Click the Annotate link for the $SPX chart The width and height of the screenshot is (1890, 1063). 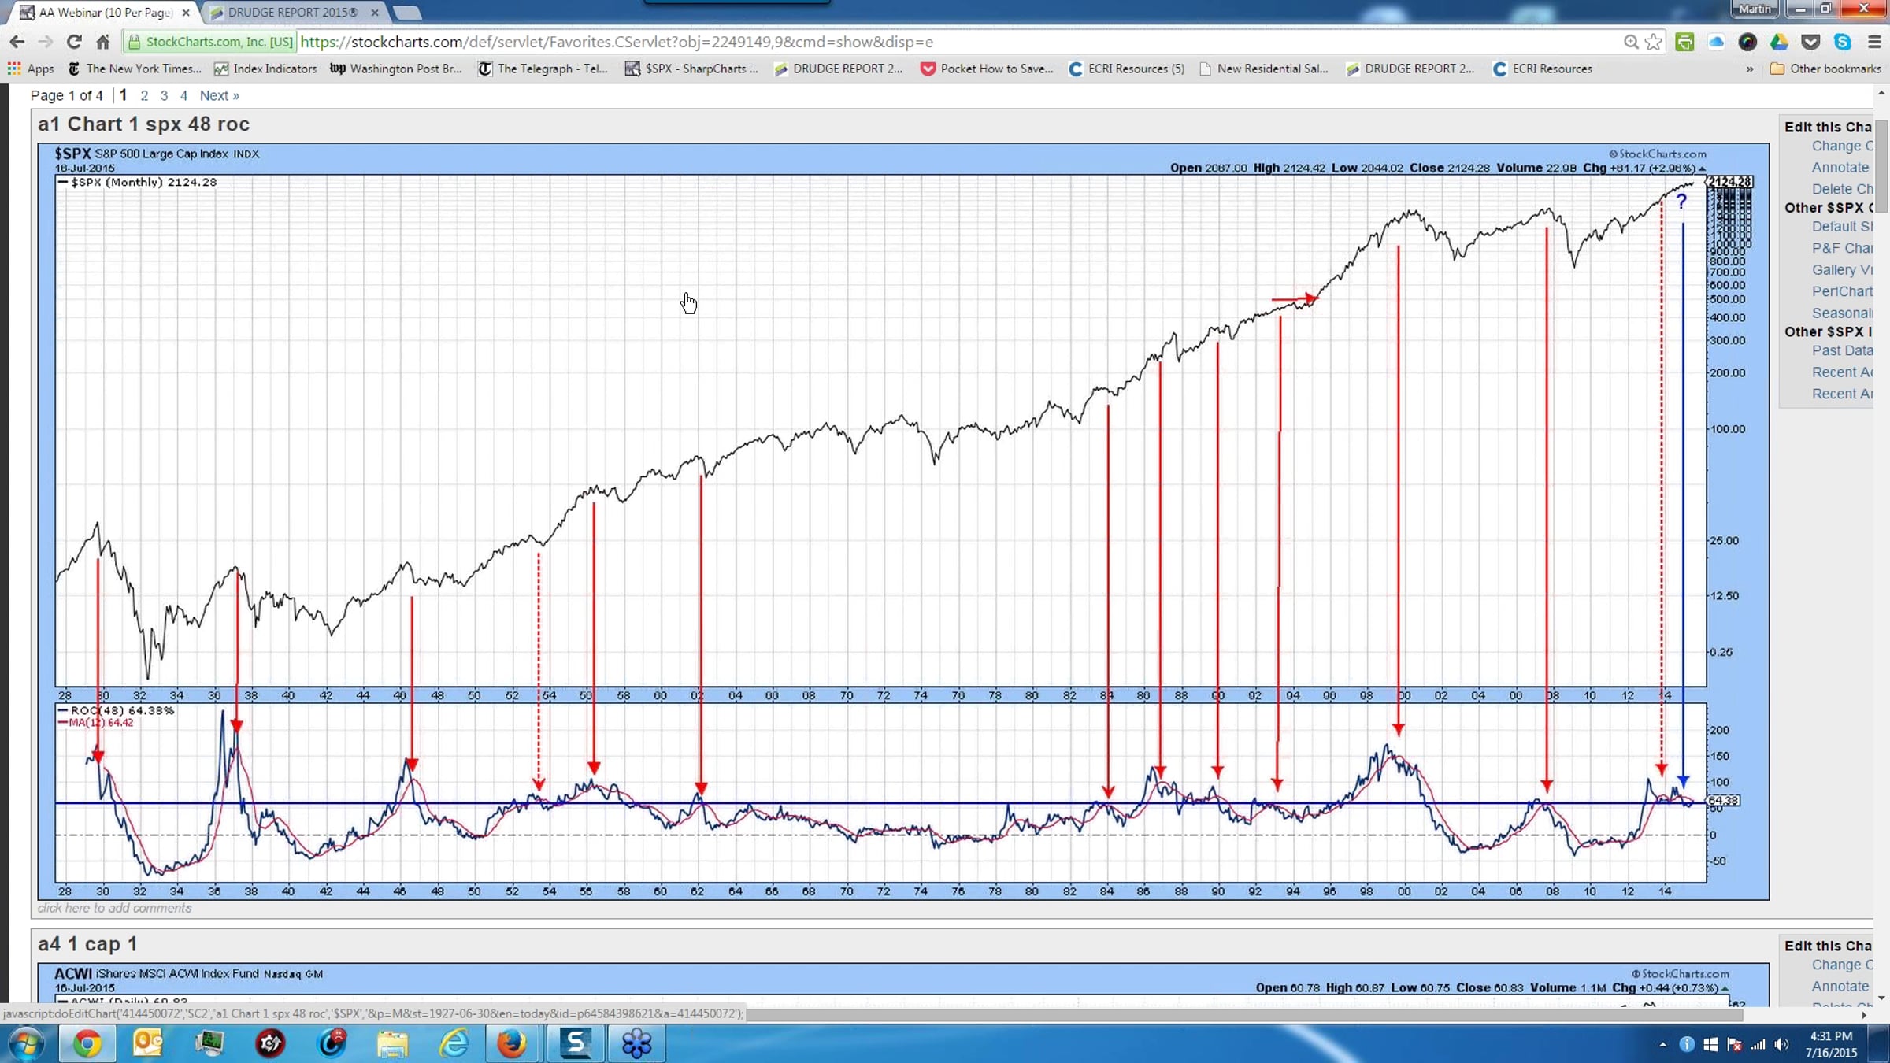coord(1840,167)
